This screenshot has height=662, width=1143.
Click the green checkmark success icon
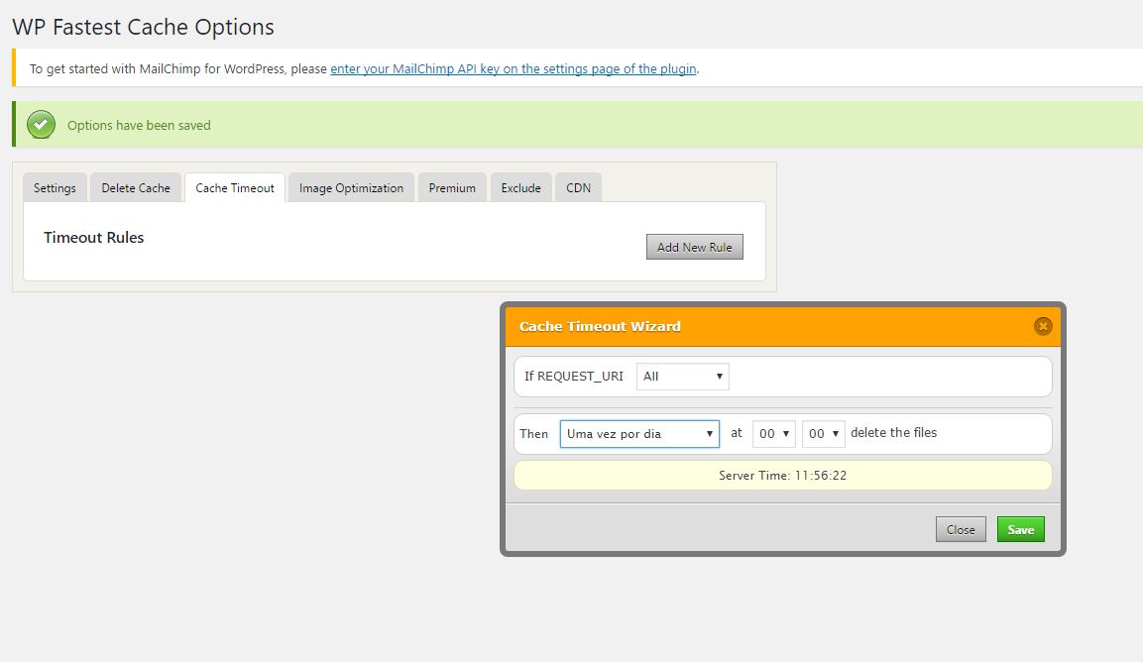coord(41,125)
